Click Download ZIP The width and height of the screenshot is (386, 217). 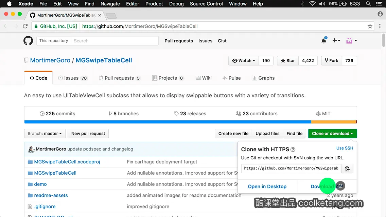[327, 186]
